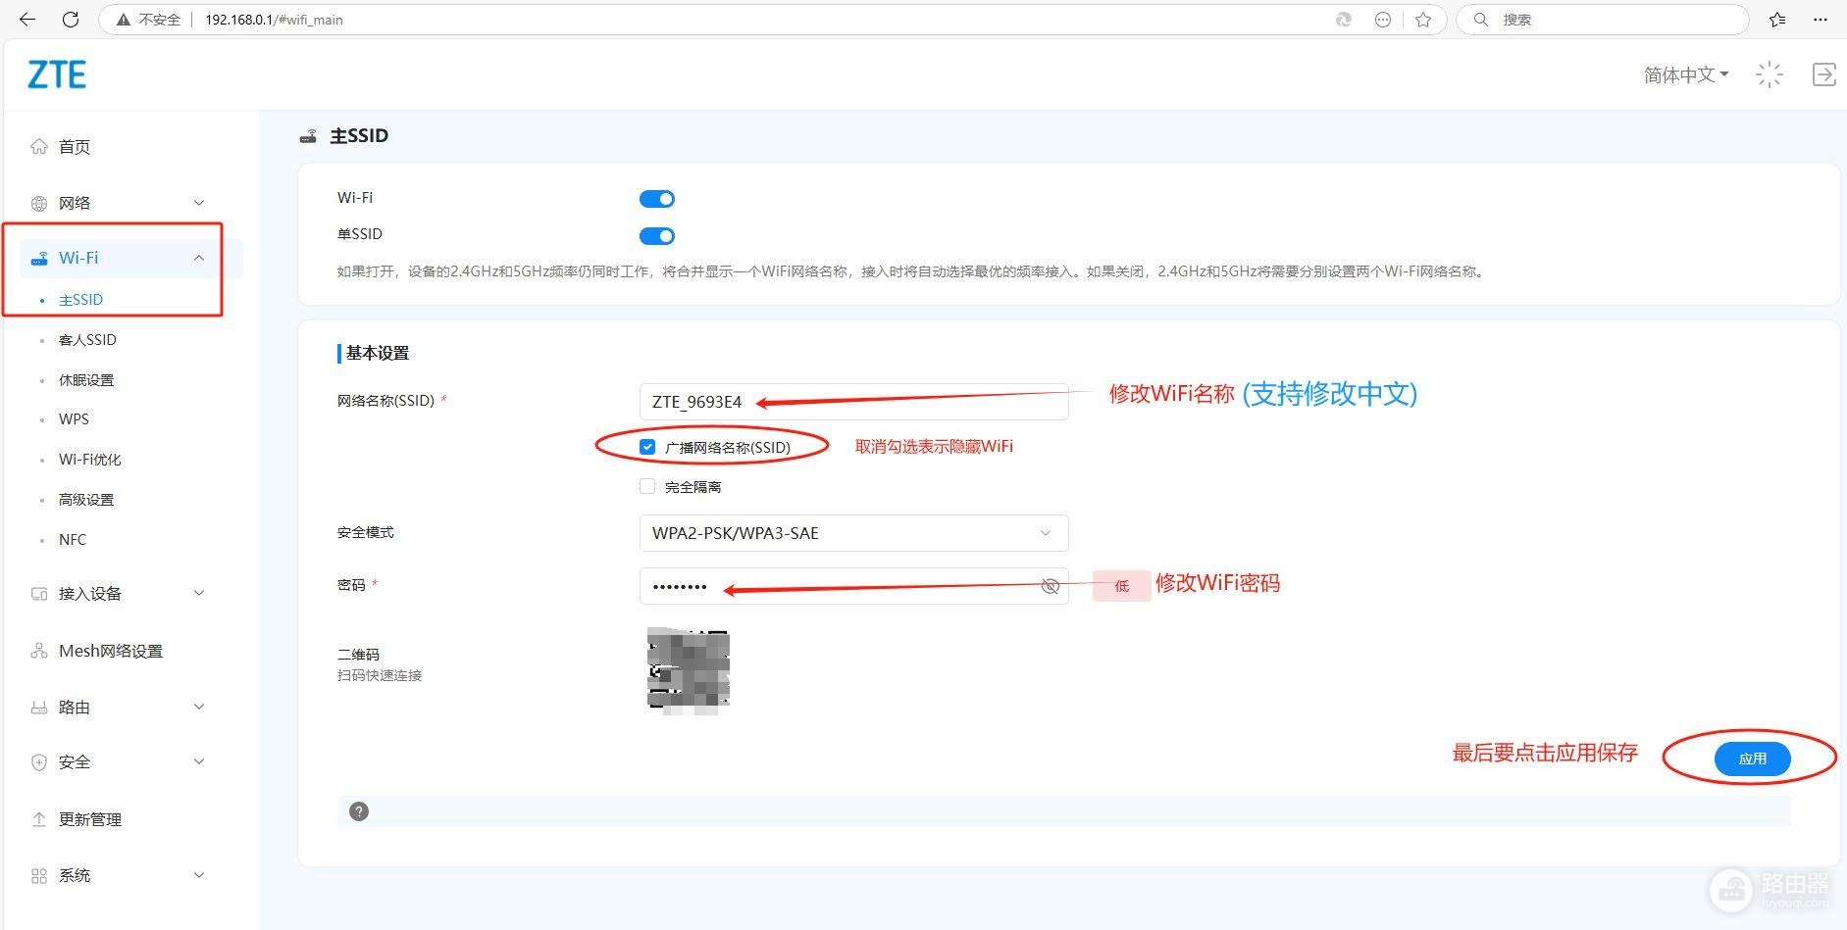Collapse the Wi-Fi menu chevron
The height and width of the screenshot is (930, 1847).
[199, 259]
